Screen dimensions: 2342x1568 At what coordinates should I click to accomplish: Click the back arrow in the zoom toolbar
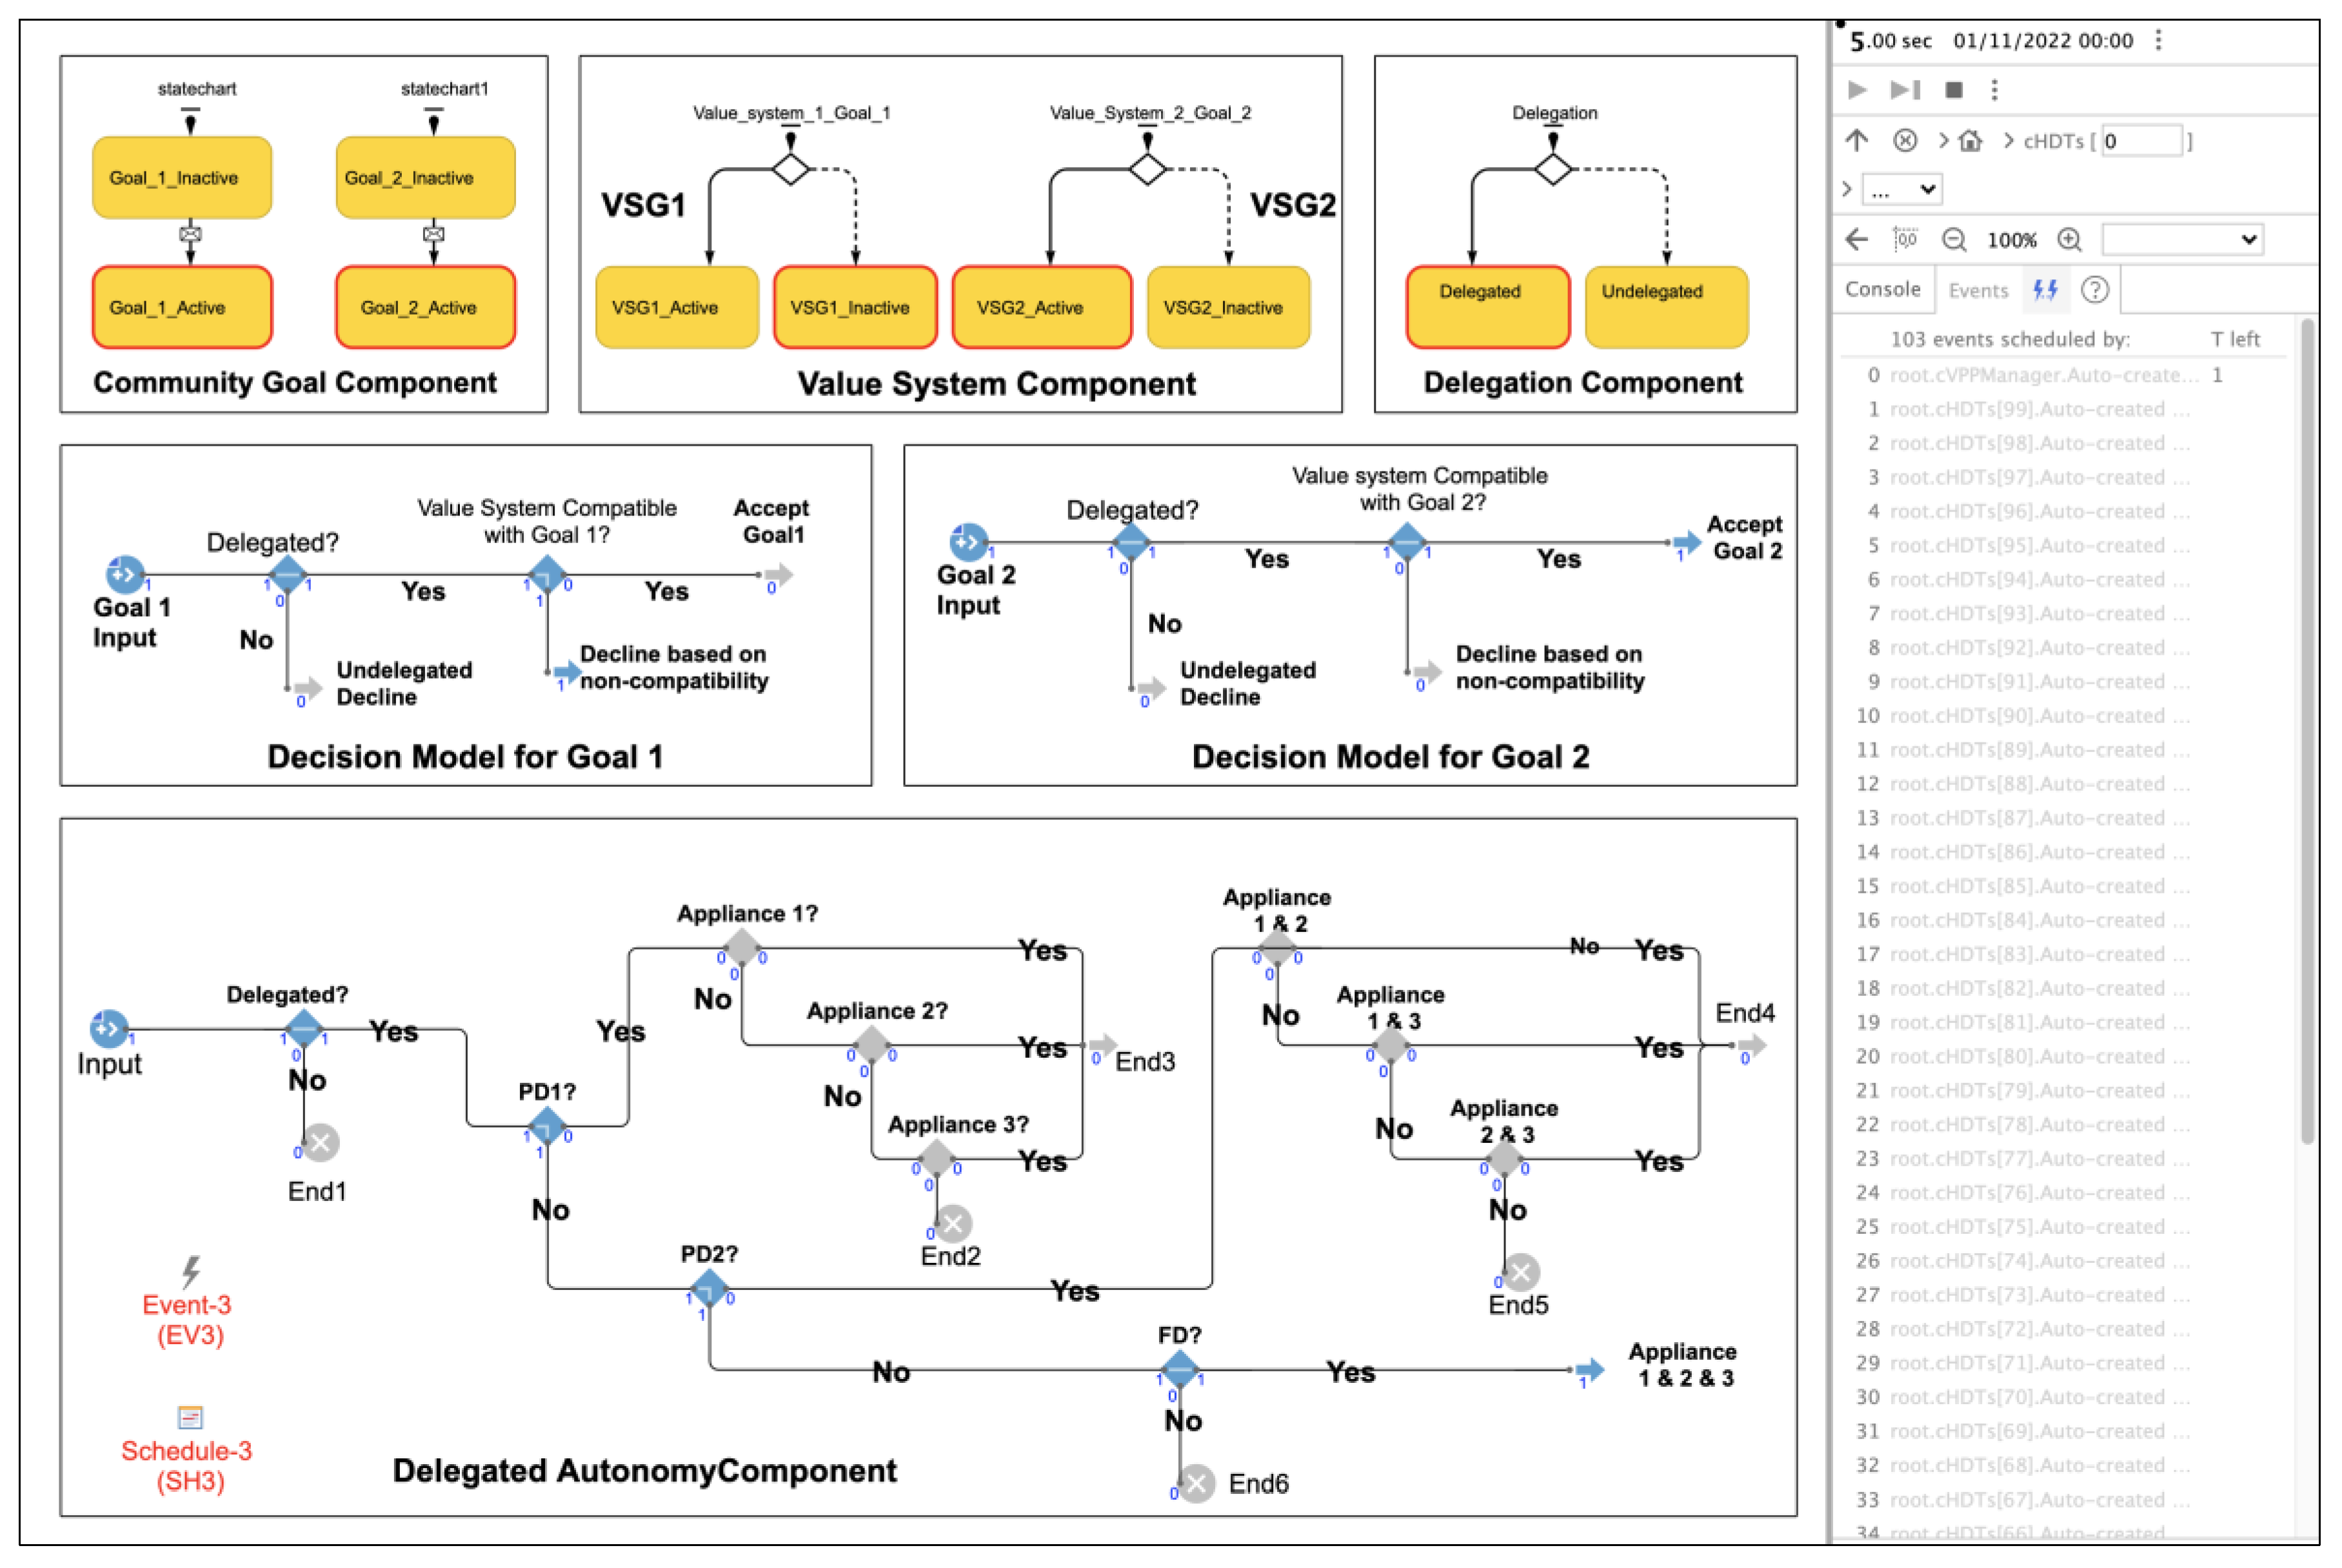pos(1857,239)
